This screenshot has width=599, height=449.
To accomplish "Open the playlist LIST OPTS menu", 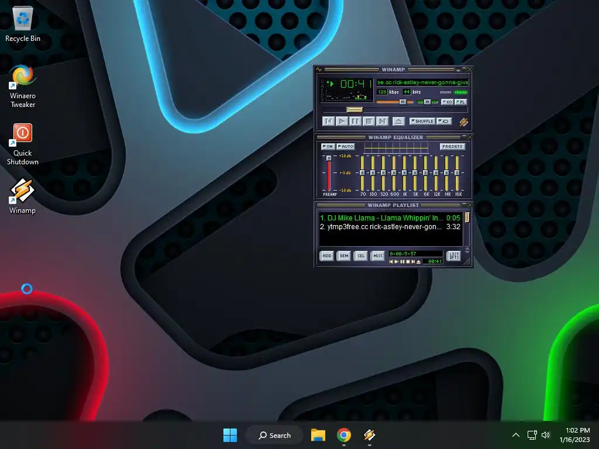I will click(x=454, y=256).
